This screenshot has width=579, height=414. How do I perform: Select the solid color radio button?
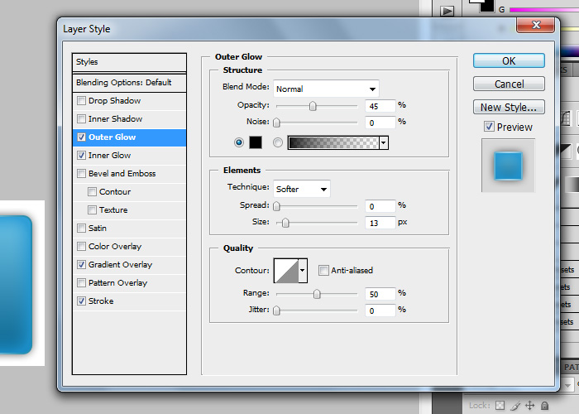point(239,142)
